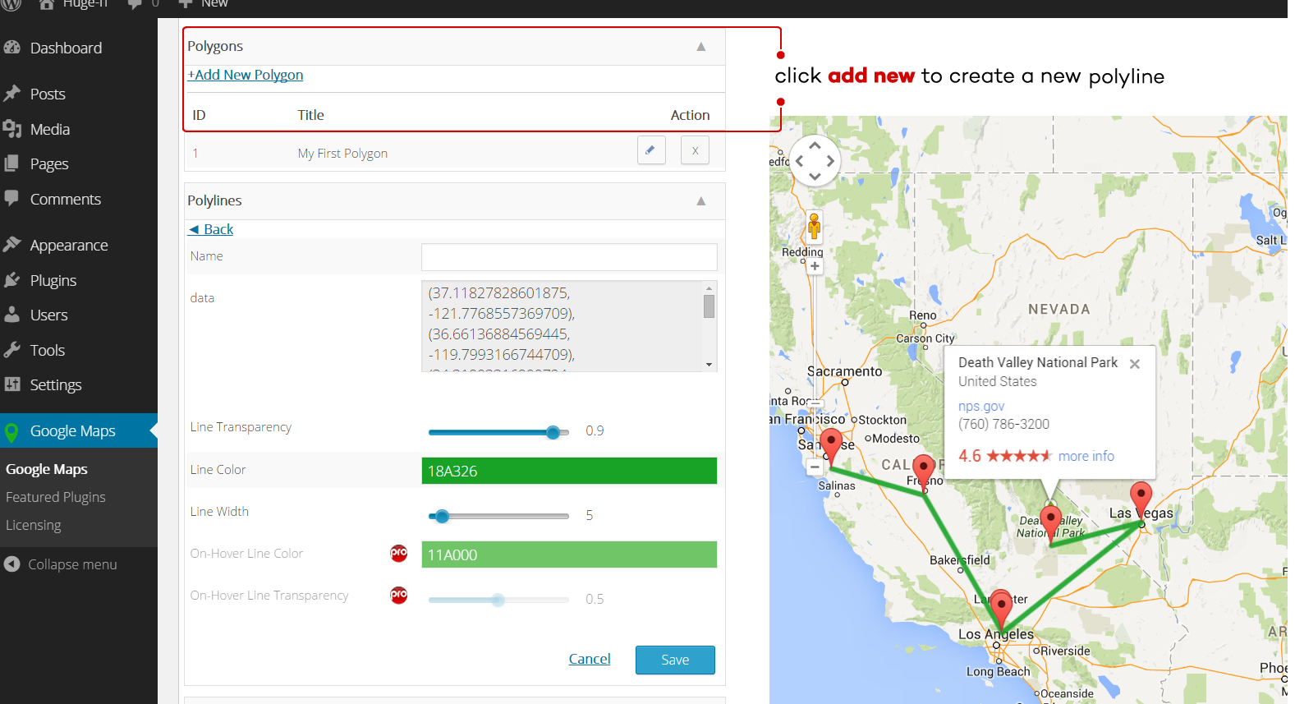Adjust the On-Hover Line Transparency slider
The image size is (1295, 704).
click(498, 600)
